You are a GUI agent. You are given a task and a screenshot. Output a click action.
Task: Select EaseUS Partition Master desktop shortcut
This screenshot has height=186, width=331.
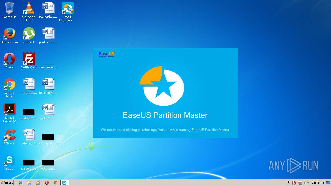67,12
